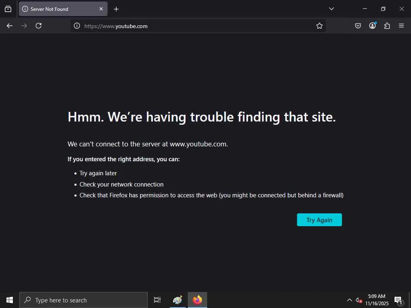The width and height of the screenshot is (411, 308).
Task: Expand the list all tabs chevron
Action: [331, 9]
